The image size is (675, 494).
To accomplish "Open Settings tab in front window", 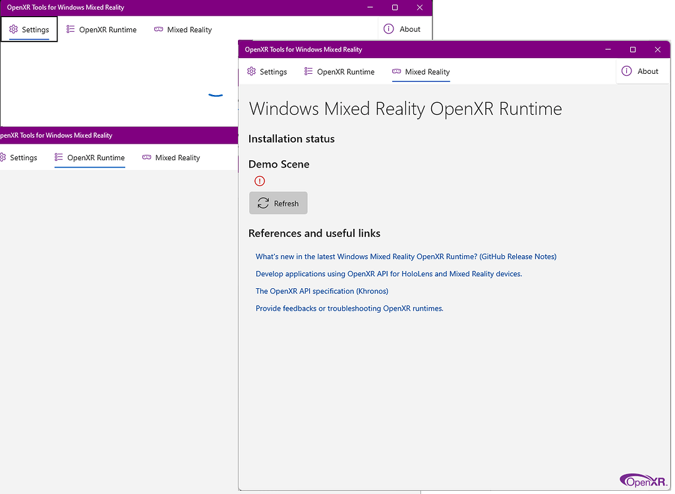I will point(267,71).
